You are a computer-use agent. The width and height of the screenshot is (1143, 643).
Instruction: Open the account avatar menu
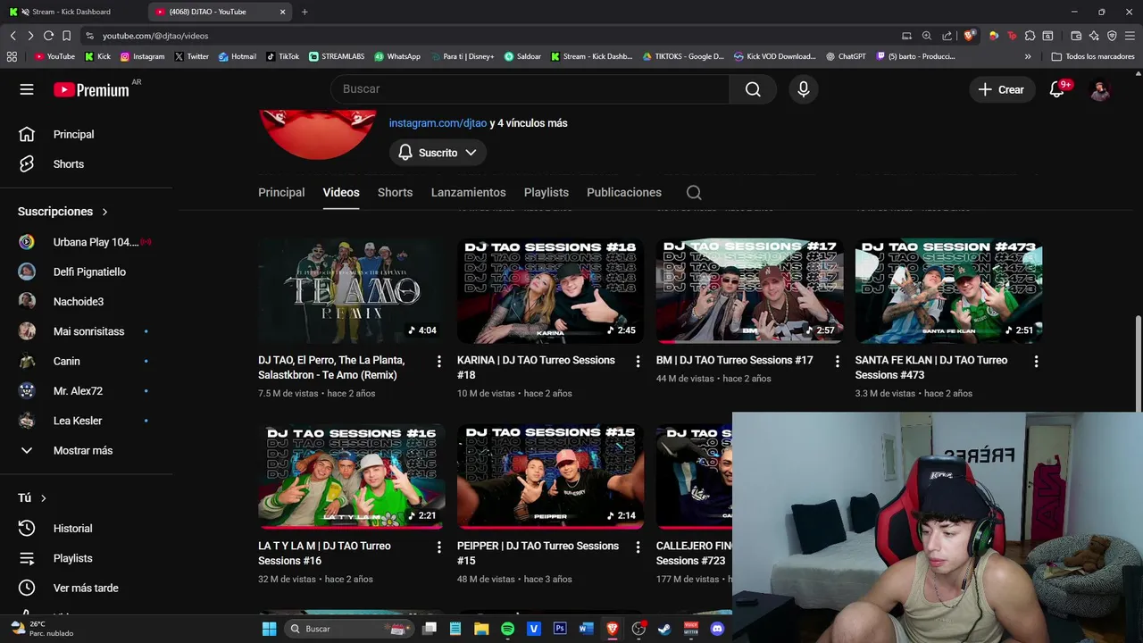pos(1100,89)
